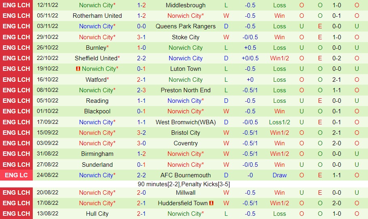This screenshot has width=368, height=219.
Task: Click the penalty kicks note row
Action: coord(184,184)
